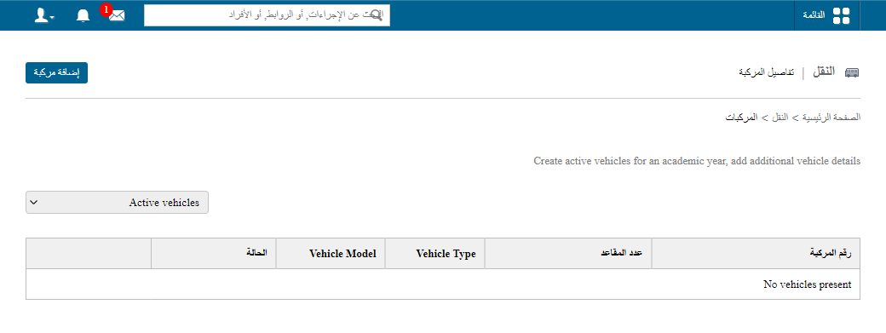Screen dimensions: 886x333
Task: Open the messages envelope icon
Action: tap(117, 15)
